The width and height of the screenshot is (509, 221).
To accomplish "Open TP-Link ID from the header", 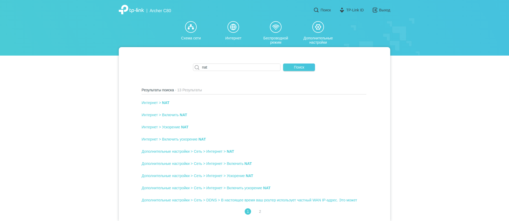I will 352,10.
